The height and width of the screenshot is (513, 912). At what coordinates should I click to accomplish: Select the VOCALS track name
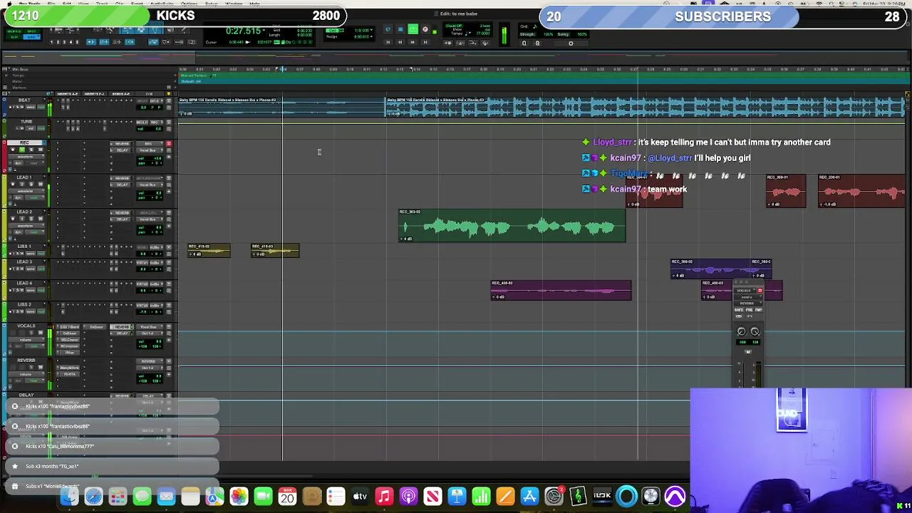pos(26,326)
